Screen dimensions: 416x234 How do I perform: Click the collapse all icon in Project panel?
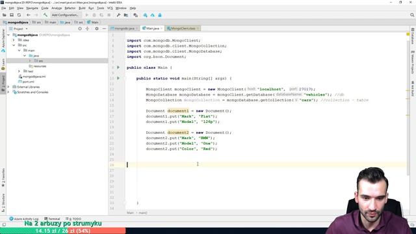(87, 29)
